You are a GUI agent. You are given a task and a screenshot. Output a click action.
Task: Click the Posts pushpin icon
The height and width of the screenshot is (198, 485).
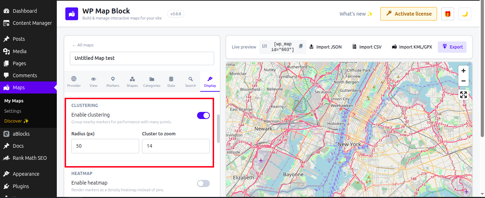[6, 39]
